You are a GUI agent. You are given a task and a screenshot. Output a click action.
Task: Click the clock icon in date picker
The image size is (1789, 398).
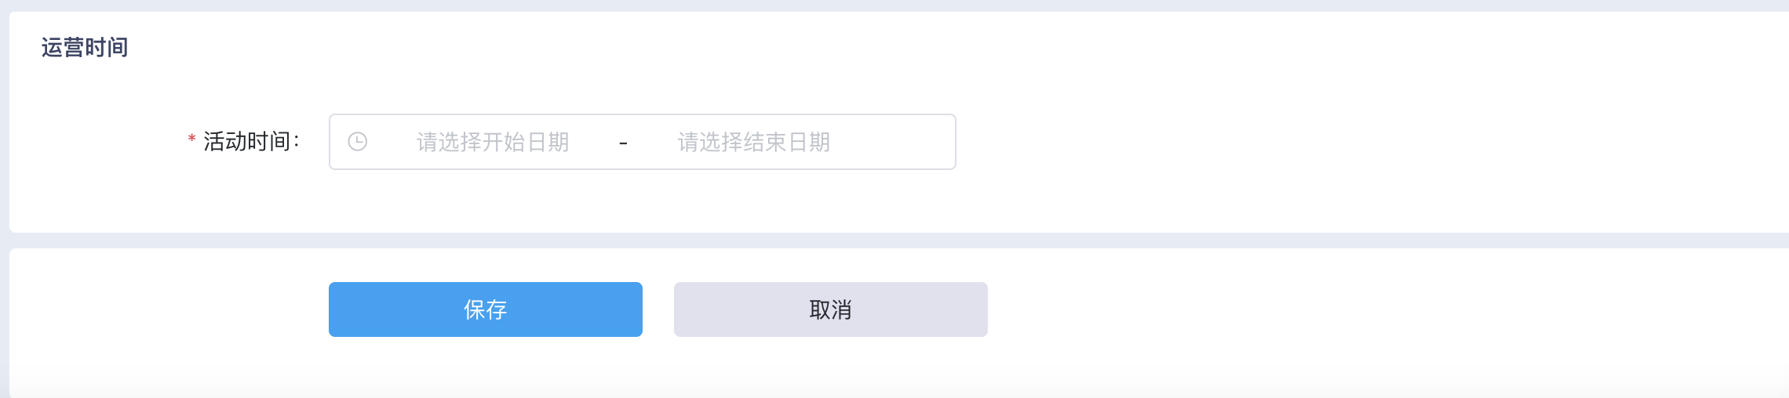pyautogui.click(x=358, y=142)
